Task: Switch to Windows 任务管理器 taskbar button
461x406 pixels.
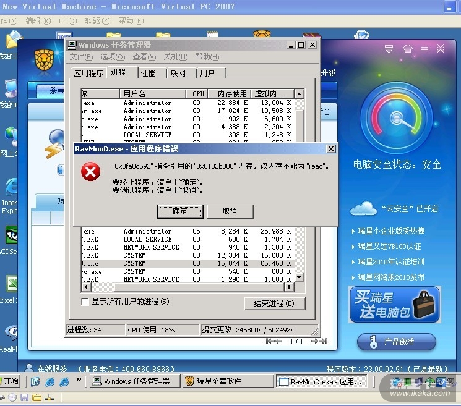Action: coord(134,381)
